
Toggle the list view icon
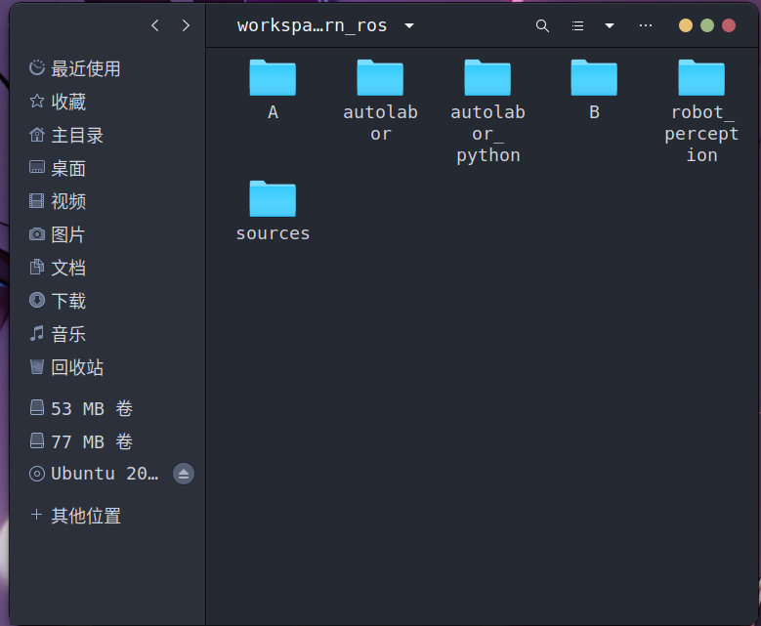[577, 25]
